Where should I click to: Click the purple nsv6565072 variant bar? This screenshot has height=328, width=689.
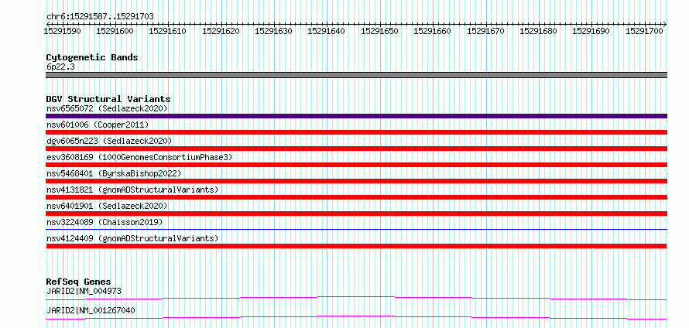coord(356,116)
